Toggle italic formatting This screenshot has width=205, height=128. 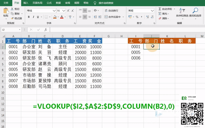33,17
